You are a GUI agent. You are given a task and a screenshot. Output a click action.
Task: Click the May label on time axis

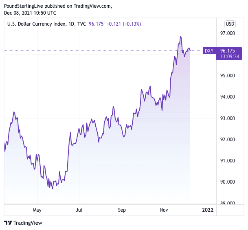(x=37, y=210)
